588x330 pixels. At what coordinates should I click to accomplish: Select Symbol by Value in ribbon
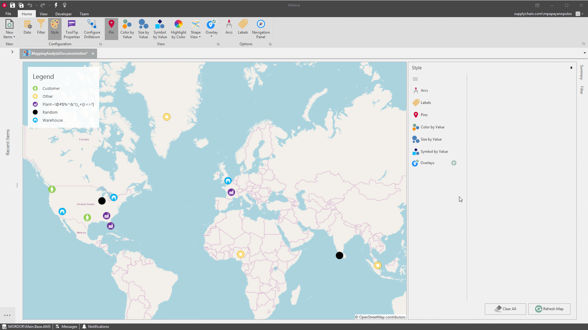pyautogui.click(x=160, y=29)
